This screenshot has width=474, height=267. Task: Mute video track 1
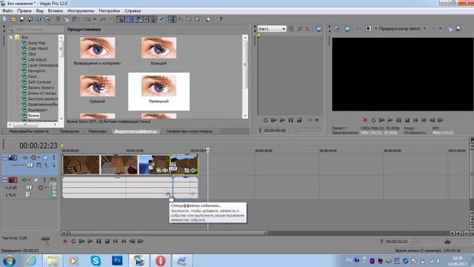click(45, 157)
